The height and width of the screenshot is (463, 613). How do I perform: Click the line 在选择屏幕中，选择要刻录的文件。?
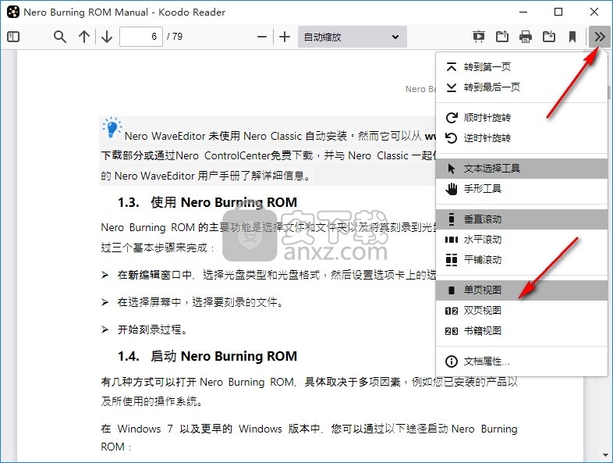(x=201, y=302)
